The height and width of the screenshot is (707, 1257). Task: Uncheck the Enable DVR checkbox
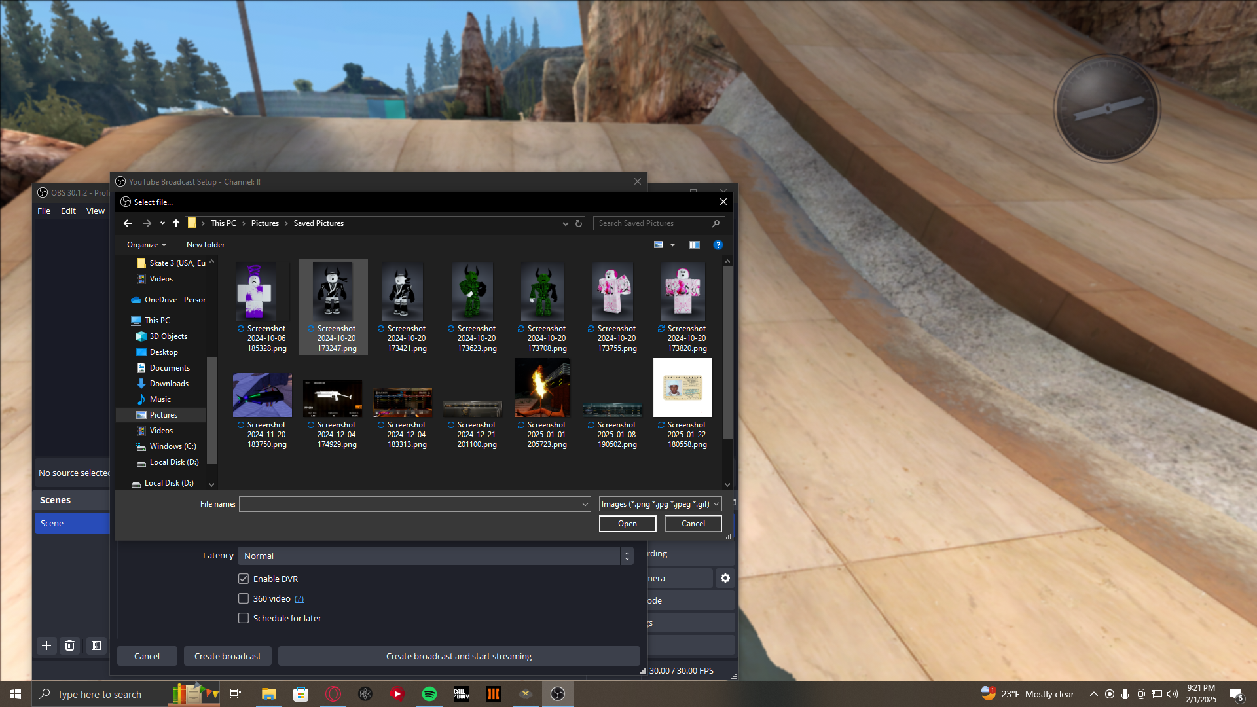[x=244, y=579]
